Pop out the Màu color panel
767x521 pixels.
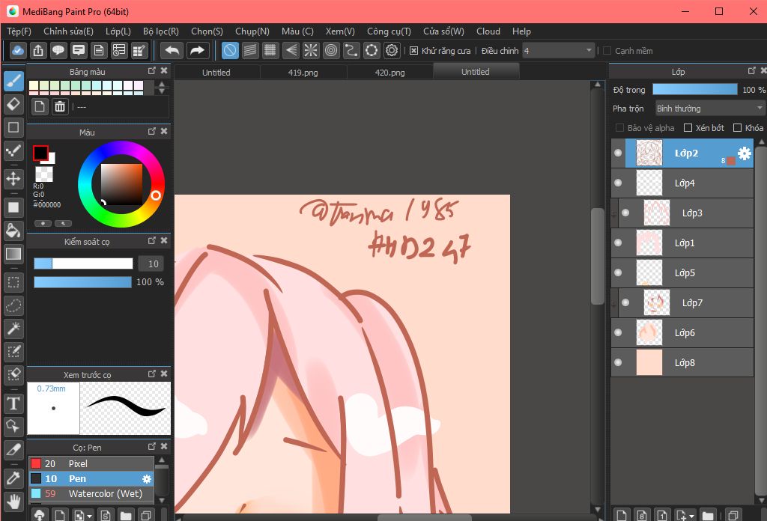pyautogui.click(x=151, y=132)
